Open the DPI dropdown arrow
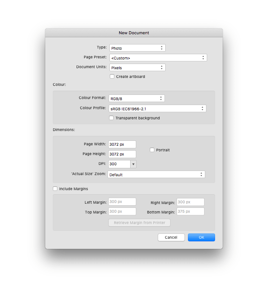Image resolution: width=263 pixels, height=282 pixels. pyautogui.click(x=134, y=164)
